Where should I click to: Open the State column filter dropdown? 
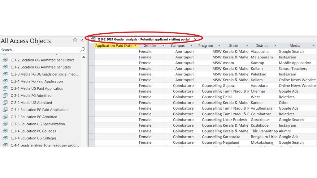coord(247,46)
